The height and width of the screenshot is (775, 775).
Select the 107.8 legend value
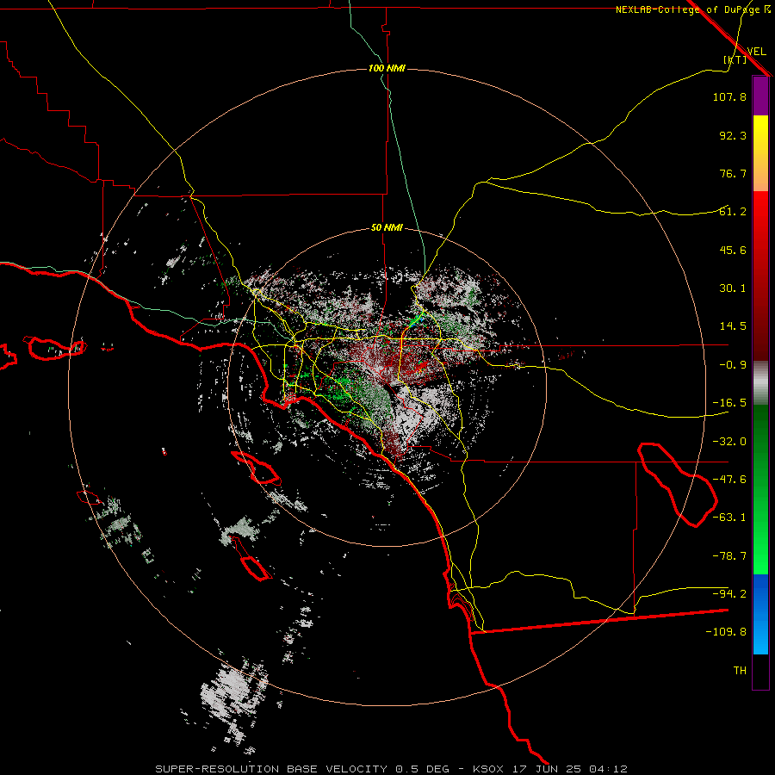coord(729,96)
